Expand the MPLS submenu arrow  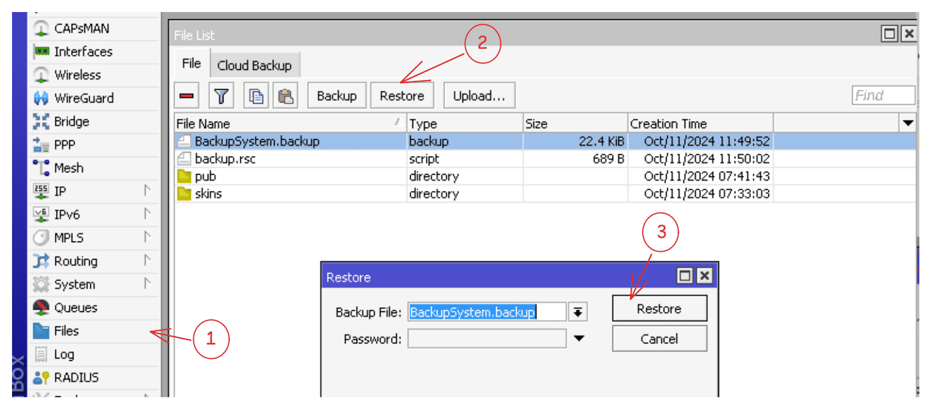coord(146,238)
